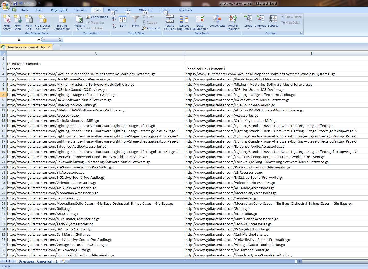The width and height of the screenshot is (368, 269).
Task: Import data From Access
Action: (x=7, y=23)
